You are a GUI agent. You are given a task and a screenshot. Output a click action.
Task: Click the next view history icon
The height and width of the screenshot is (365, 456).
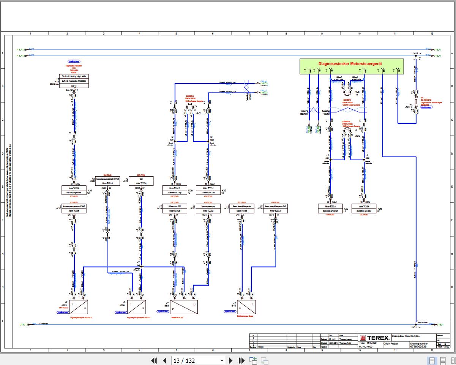tap(264, 360)
